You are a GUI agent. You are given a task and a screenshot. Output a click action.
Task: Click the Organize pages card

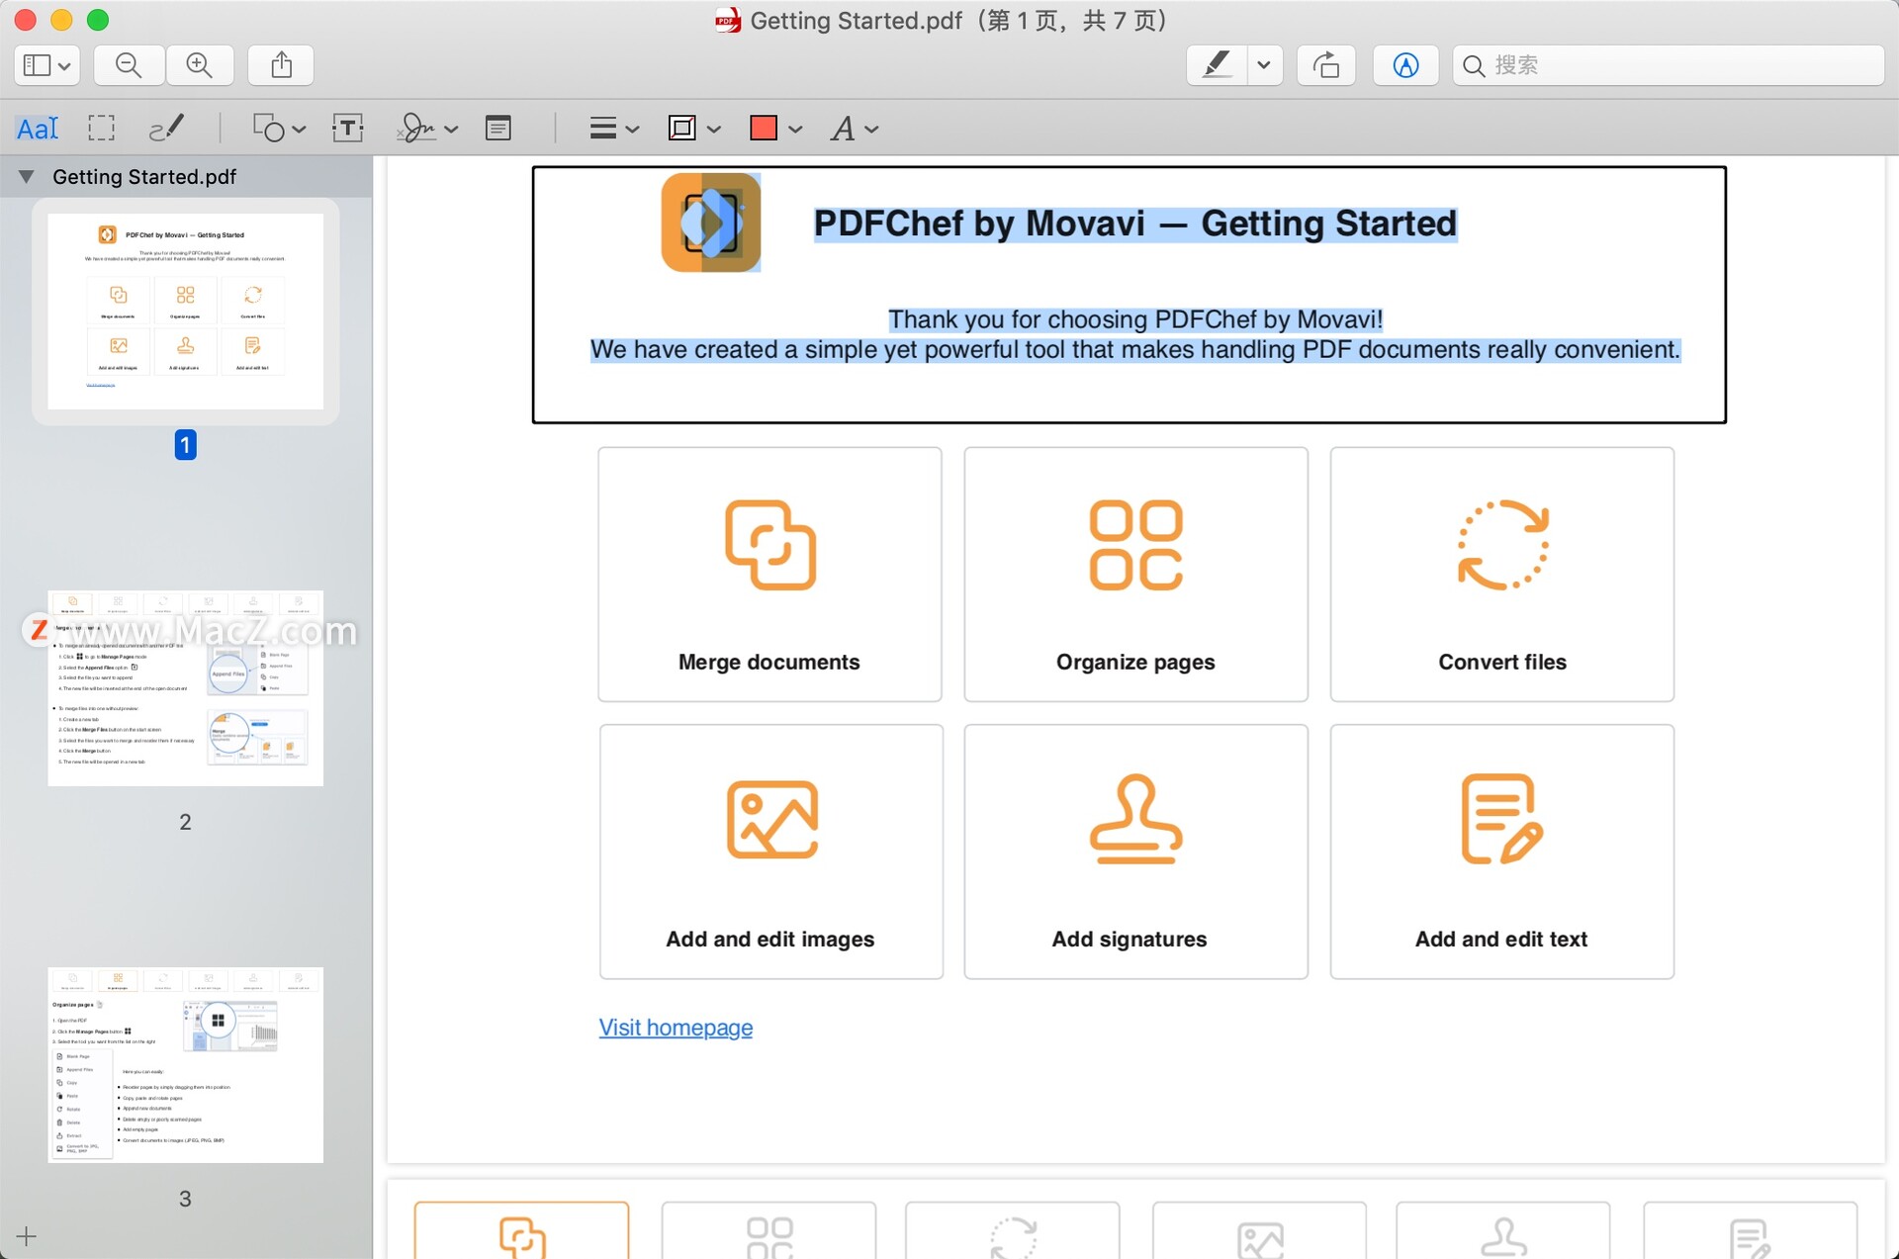(x=1135, y=575)
